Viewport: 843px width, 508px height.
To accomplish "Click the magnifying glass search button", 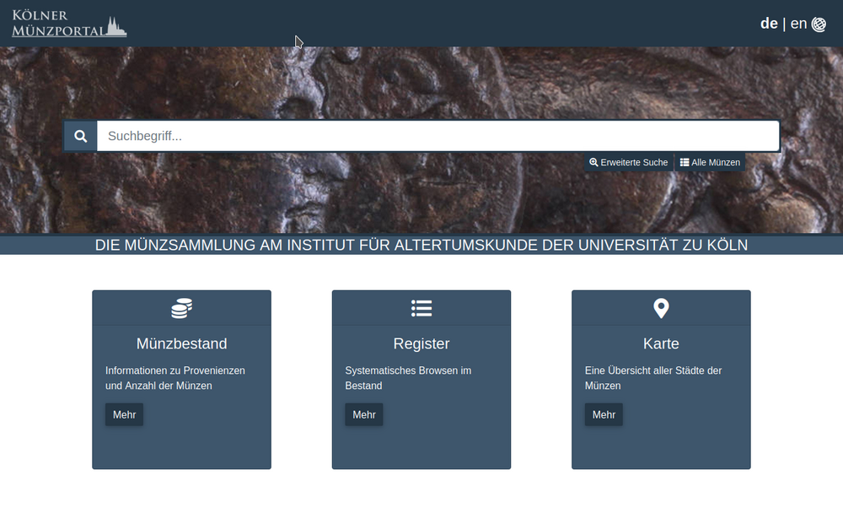I will pos(81,136).
